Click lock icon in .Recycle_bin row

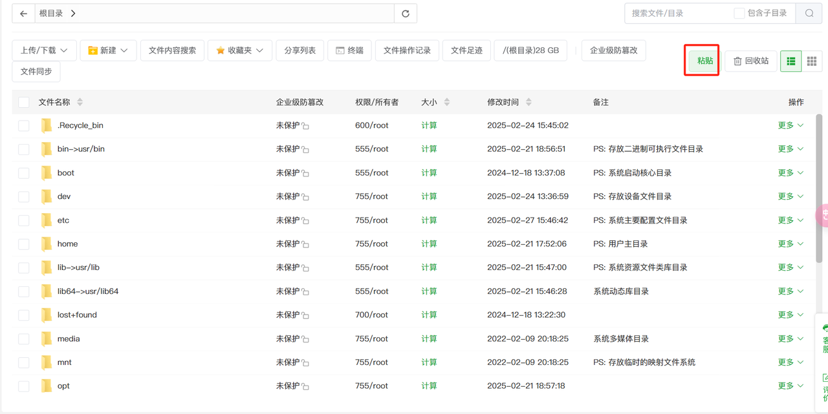pyautogui.click(x=305, y=126)
